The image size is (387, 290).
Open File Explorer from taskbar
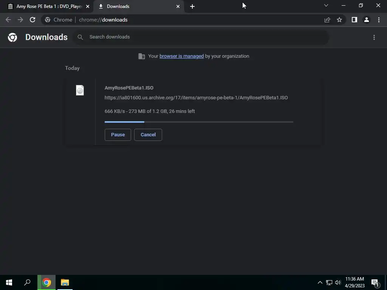tap(65, 282)
